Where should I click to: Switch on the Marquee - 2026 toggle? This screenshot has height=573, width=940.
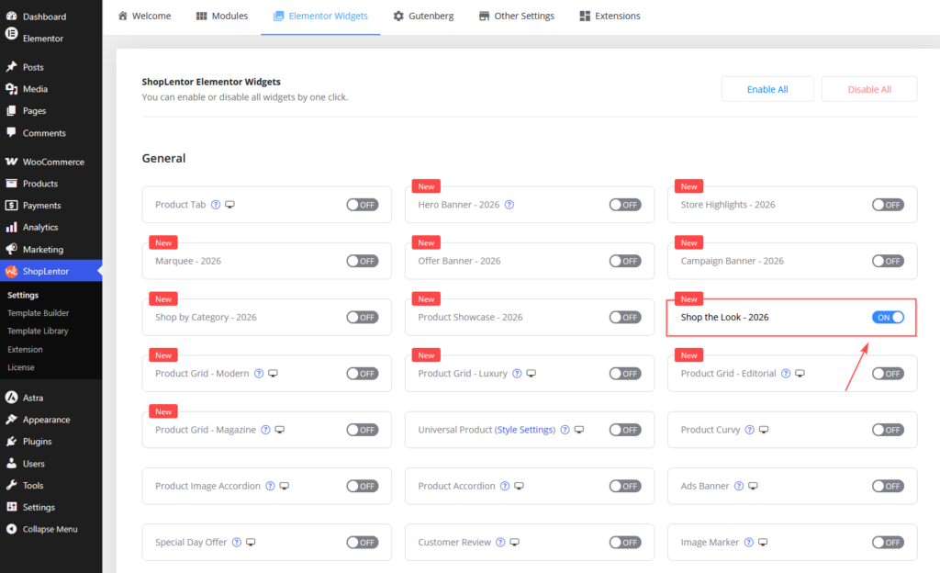(x=362, y=262)
